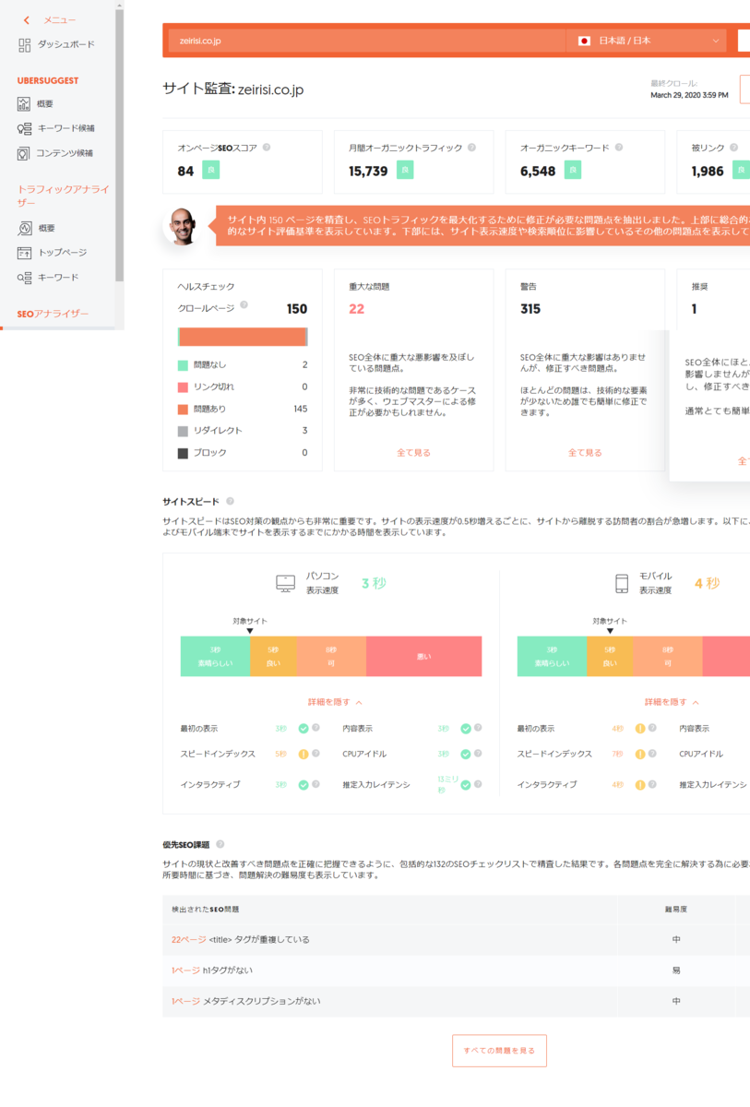
Task: Click green check icon on パソコン 最初の表示
Action: [303, 729]
